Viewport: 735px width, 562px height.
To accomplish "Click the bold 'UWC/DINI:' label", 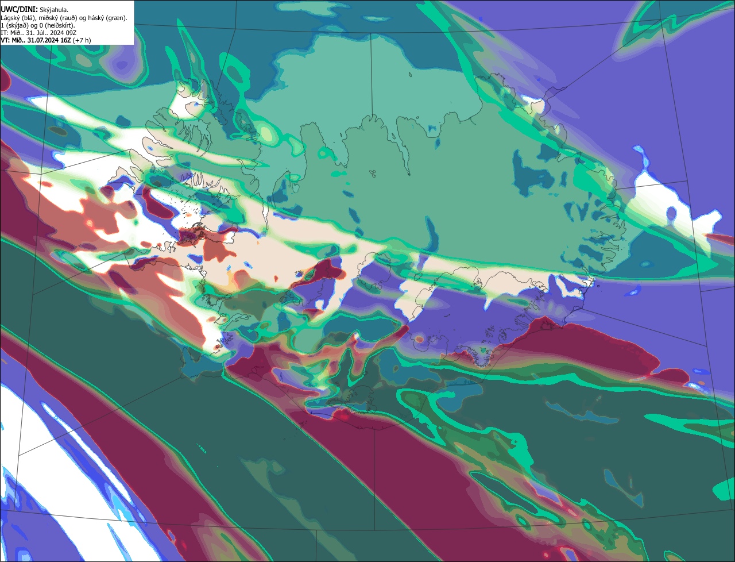I will (x=20, y=10).
